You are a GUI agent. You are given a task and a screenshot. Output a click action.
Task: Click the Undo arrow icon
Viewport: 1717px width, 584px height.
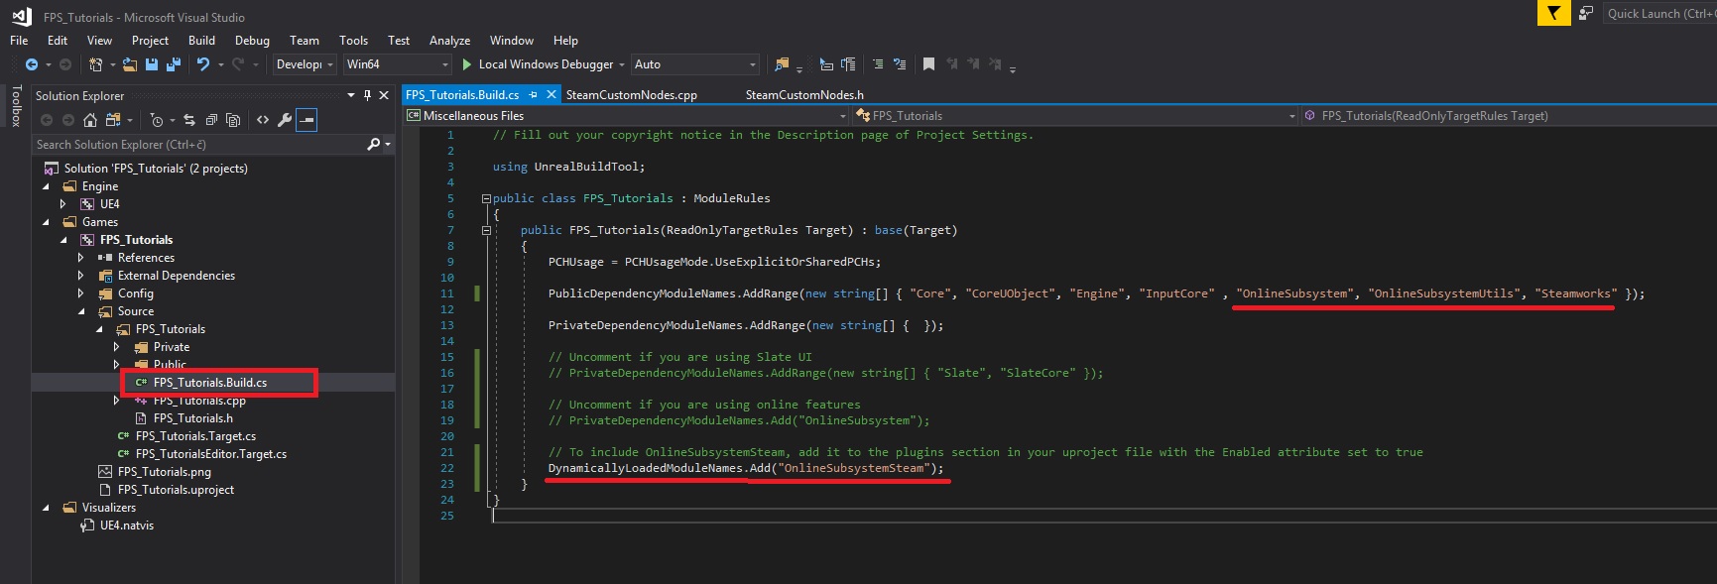(203, 64)
